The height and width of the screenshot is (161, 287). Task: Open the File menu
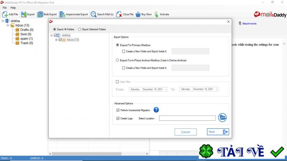pyautogui.click(x=5, y=8)
